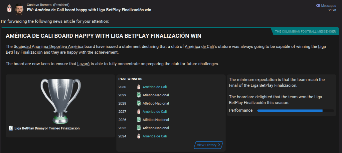Open the 2024 América de Cali link
Screen dimensions: 342x153
(x=154, y=136)
